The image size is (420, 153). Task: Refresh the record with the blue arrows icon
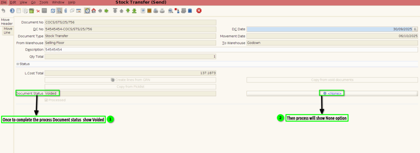53,11
